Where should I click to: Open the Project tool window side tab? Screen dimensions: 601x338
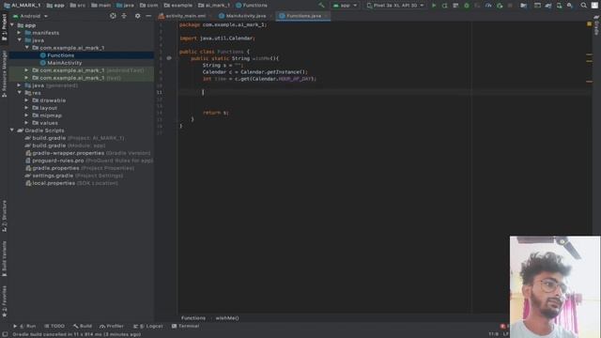[4, 27]
